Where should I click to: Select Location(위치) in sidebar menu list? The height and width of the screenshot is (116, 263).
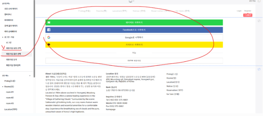pyautogui.click(x=11, y=109)
